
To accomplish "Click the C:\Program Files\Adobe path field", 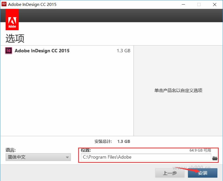I will (x=146, y=157).
